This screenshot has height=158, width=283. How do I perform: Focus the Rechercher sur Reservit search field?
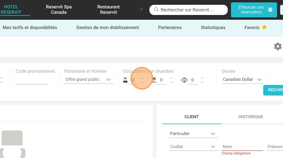[189, 10]
